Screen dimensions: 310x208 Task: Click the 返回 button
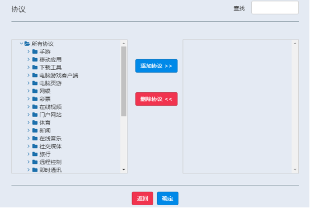[143, 198]
